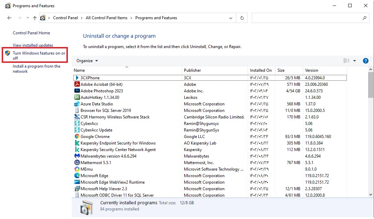374x219 pixels.
Task: Expand the view options dropdown arrow
Action: pyautogui.click(x=355, y=61)
